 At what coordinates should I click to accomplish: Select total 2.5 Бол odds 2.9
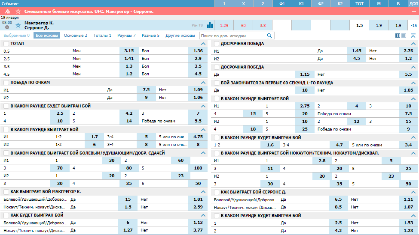point(198,59)
